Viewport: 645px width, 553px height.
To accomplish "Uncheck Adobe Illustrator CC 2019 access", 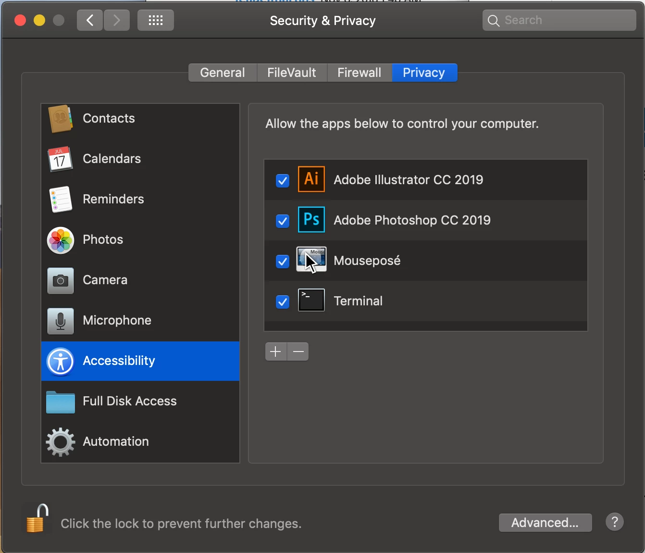I will pyautogui.click(x=283, y=181).
